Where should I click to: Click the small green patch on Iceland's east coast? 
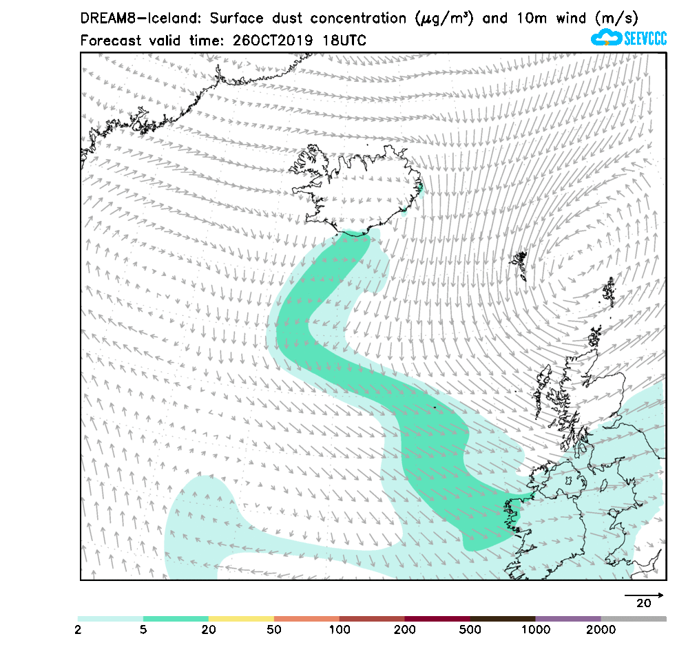click(419, 188)
